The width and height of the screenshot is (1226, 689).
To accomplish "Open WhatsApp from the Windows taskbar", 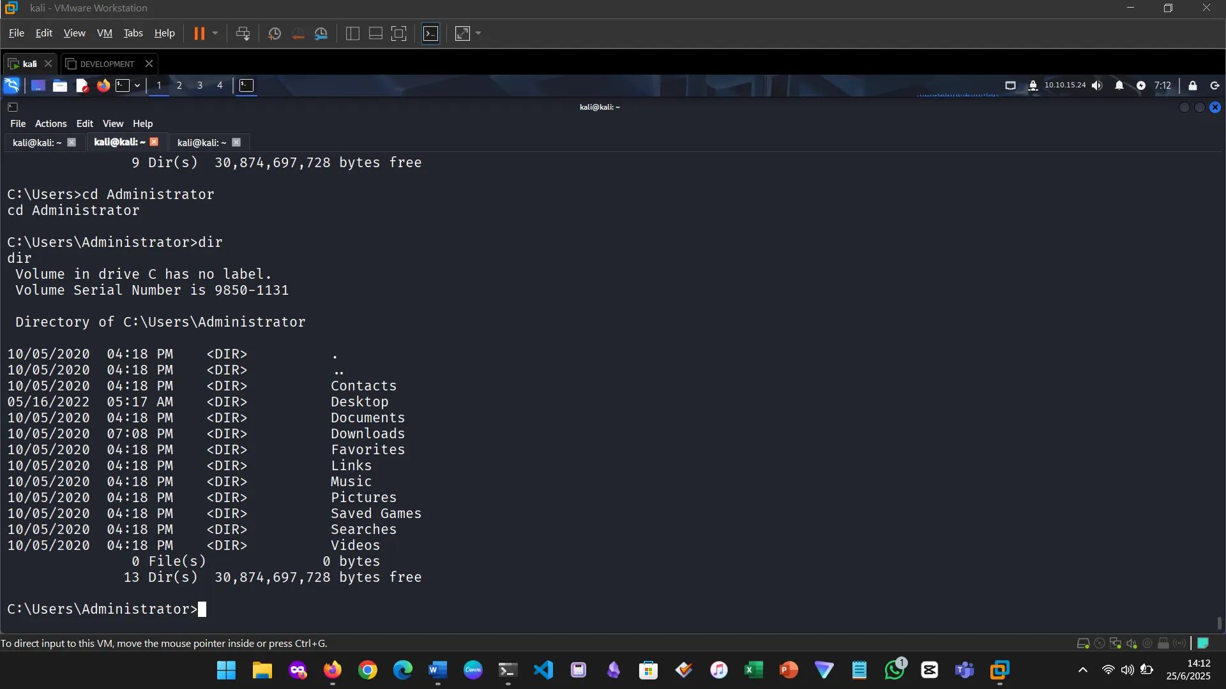I will pos(895,670).
